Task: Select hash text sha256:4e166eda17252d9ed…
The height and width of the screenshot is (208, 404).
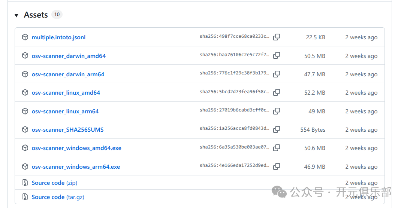Action: pyautogui.click(x=235, y=165)
